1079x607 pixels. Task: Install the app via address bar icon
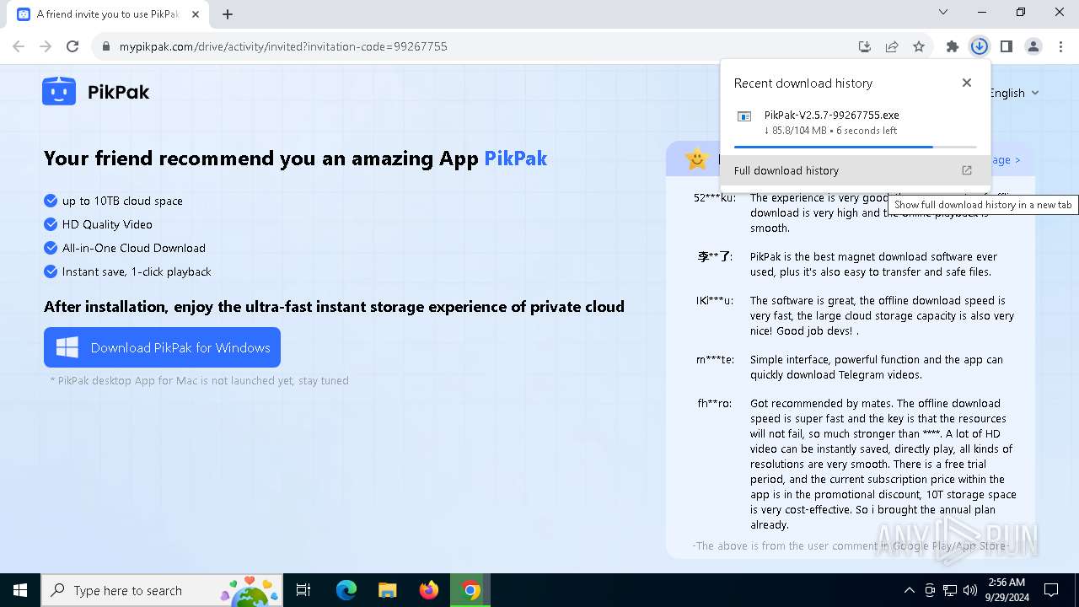pyautogui.click(x=864, y=46)
